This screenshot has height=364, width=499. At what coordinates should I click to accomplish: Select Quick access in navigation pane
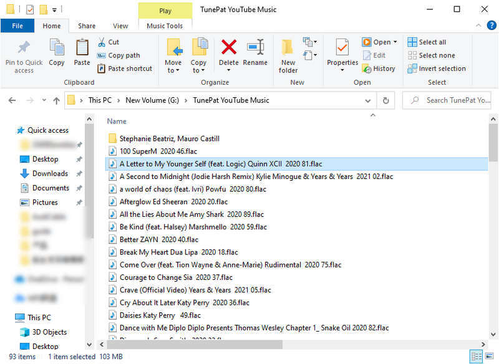tap(48, 130)
